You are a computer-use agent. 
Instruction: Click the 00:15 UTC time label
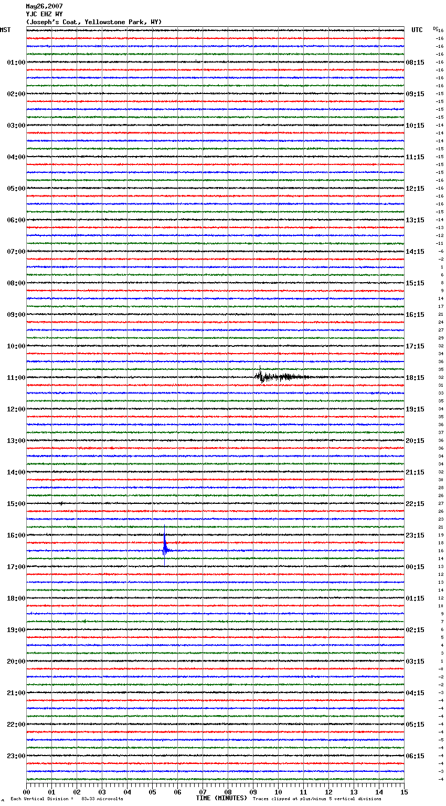pos(415,567)
